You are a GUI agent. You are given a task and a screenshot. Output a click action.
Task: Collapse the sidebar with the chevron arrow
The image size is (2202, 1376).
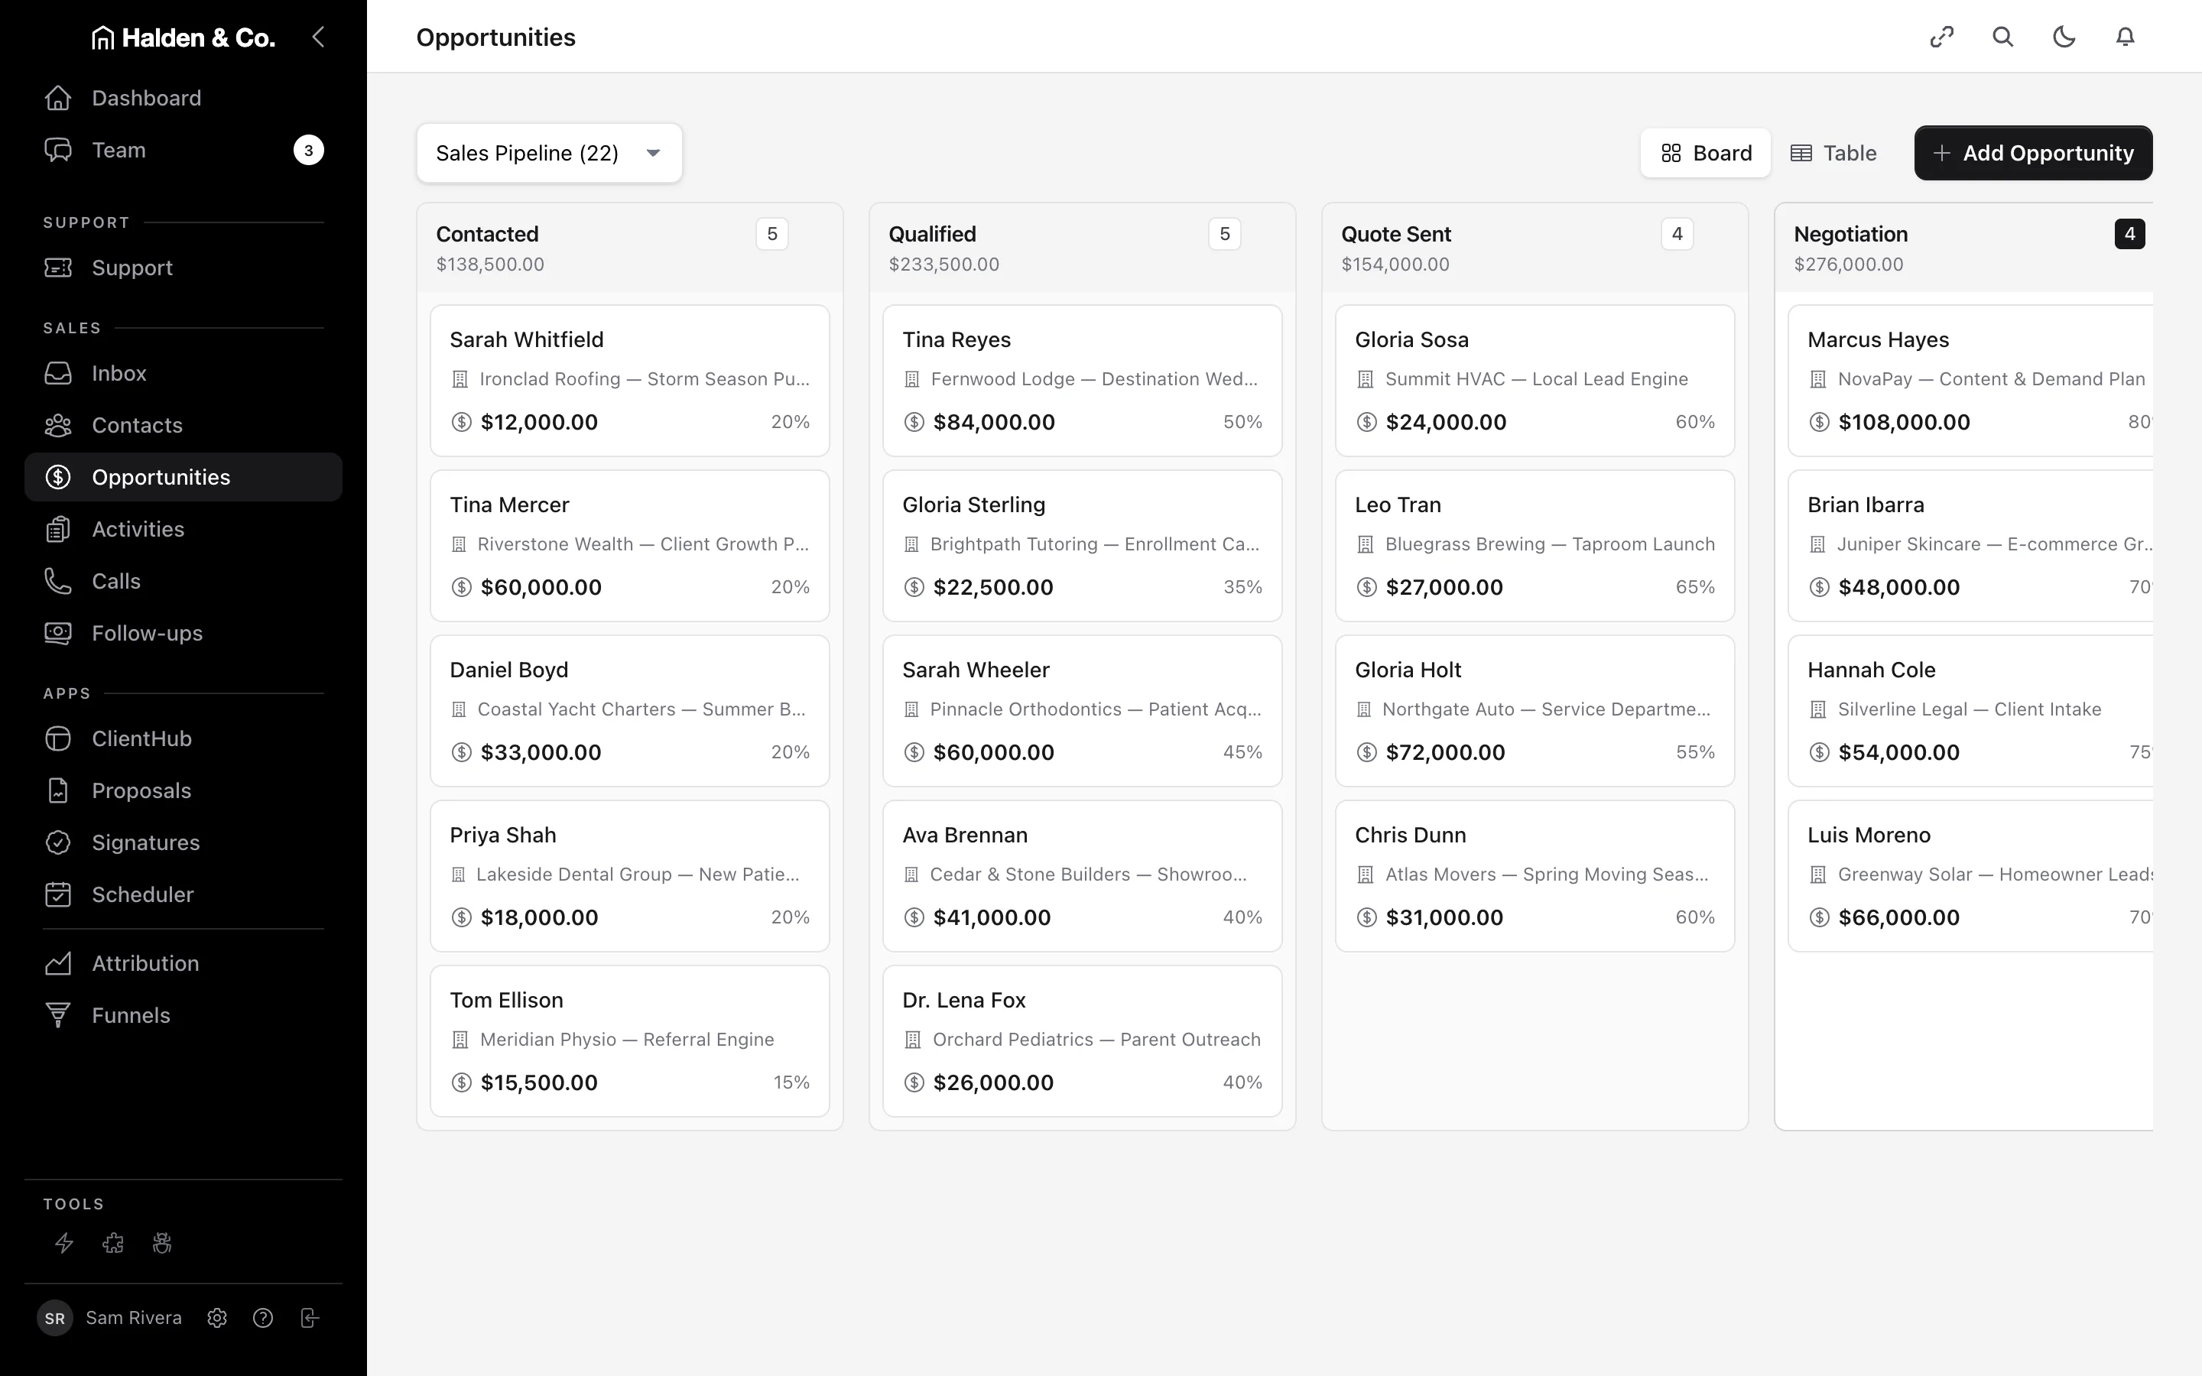[317, 37]
